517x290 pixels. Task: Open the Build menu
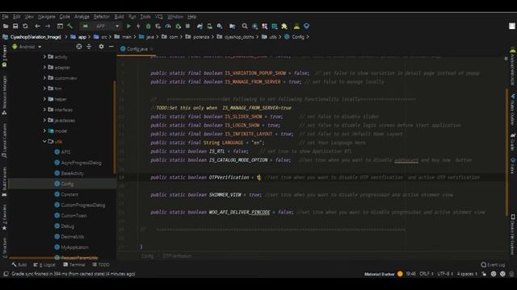[x=119, y=16]
